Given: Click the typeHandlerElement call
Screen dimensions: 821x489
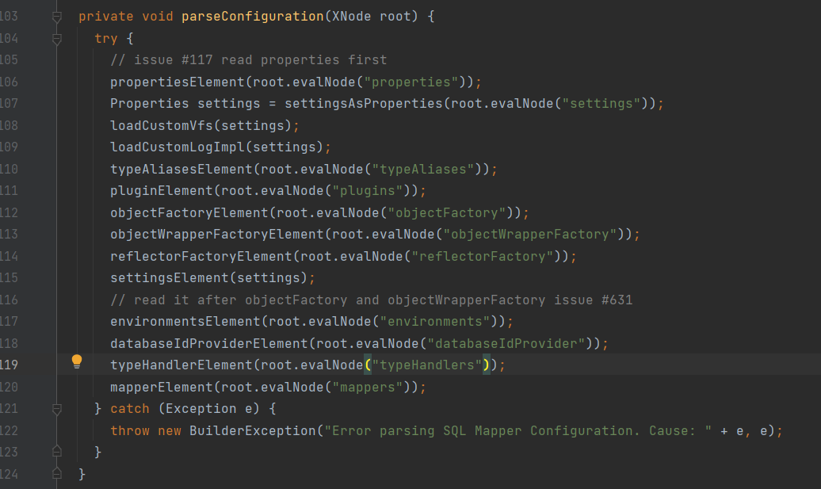Looking at the screenshot, I should click(x=181, y=365).
